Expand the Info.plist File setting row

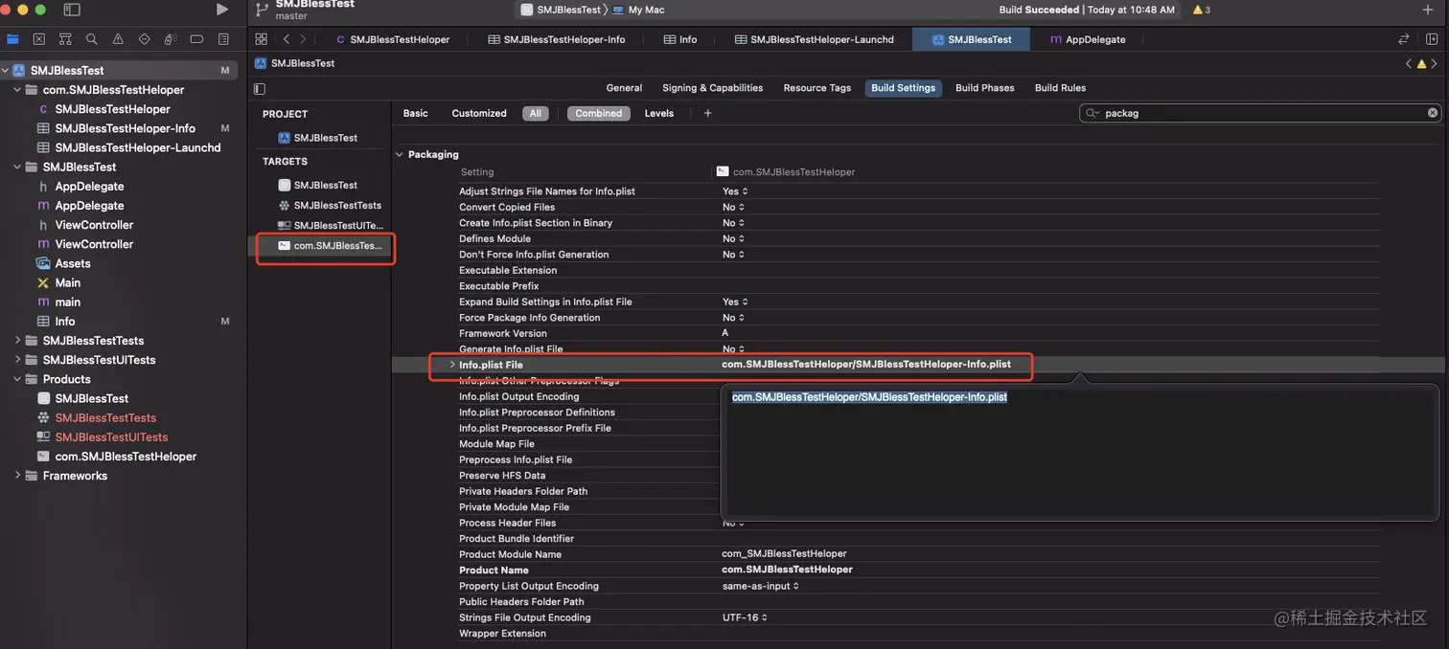click(452, 365)
